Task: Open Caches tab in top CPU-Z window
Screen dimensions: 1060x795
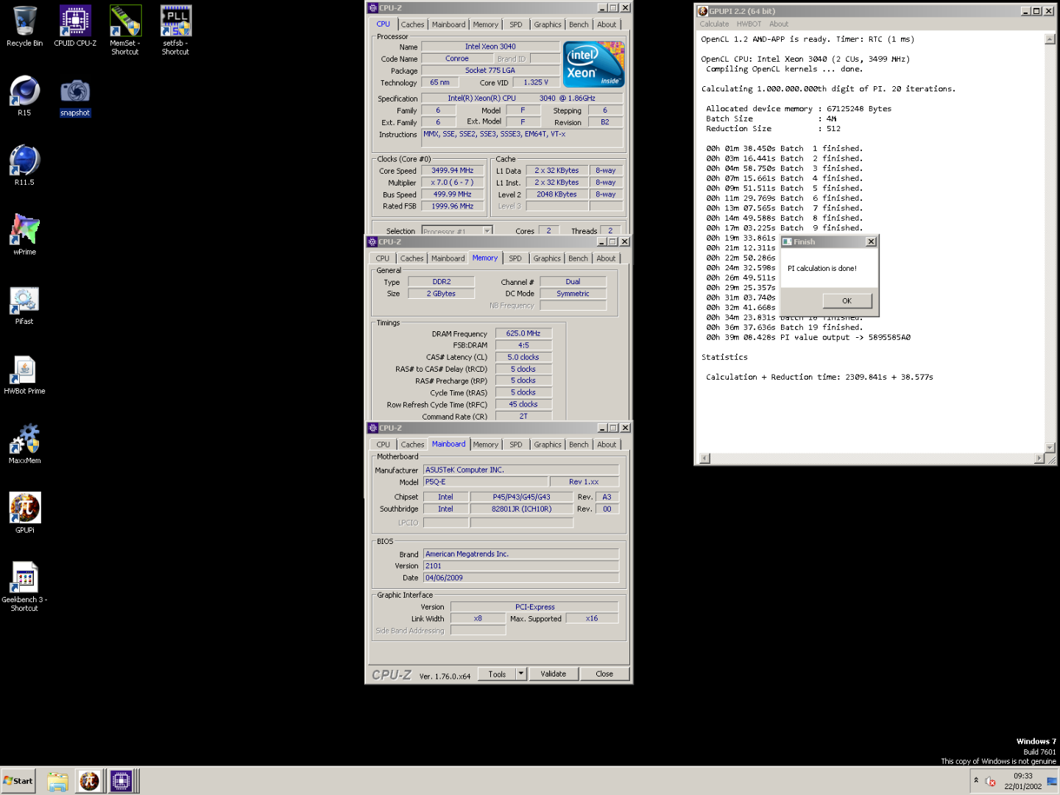Action: (412, 24)
